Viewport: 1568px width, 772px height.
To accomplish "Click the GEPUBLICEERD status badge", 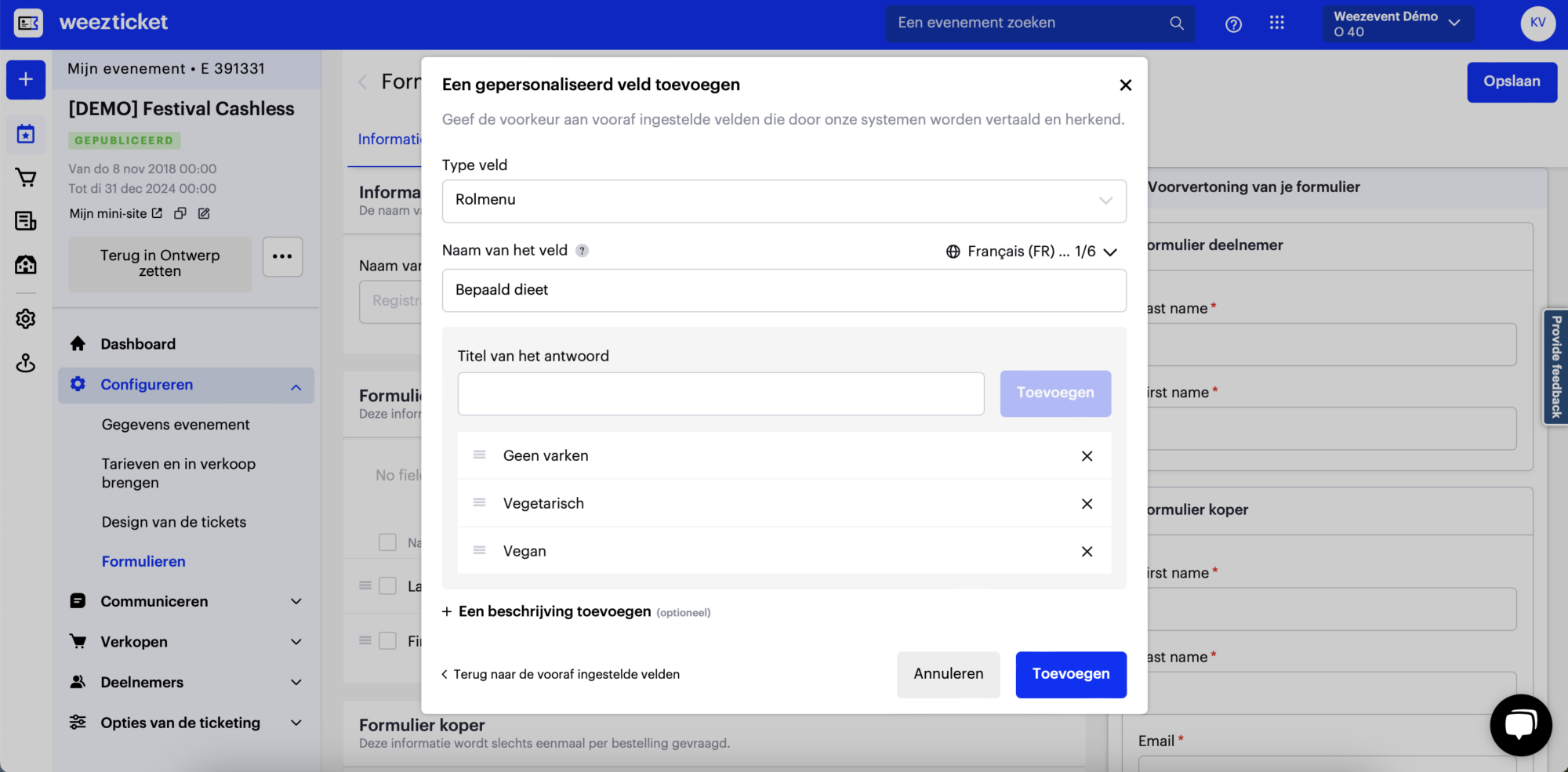I will coord(124,140).
